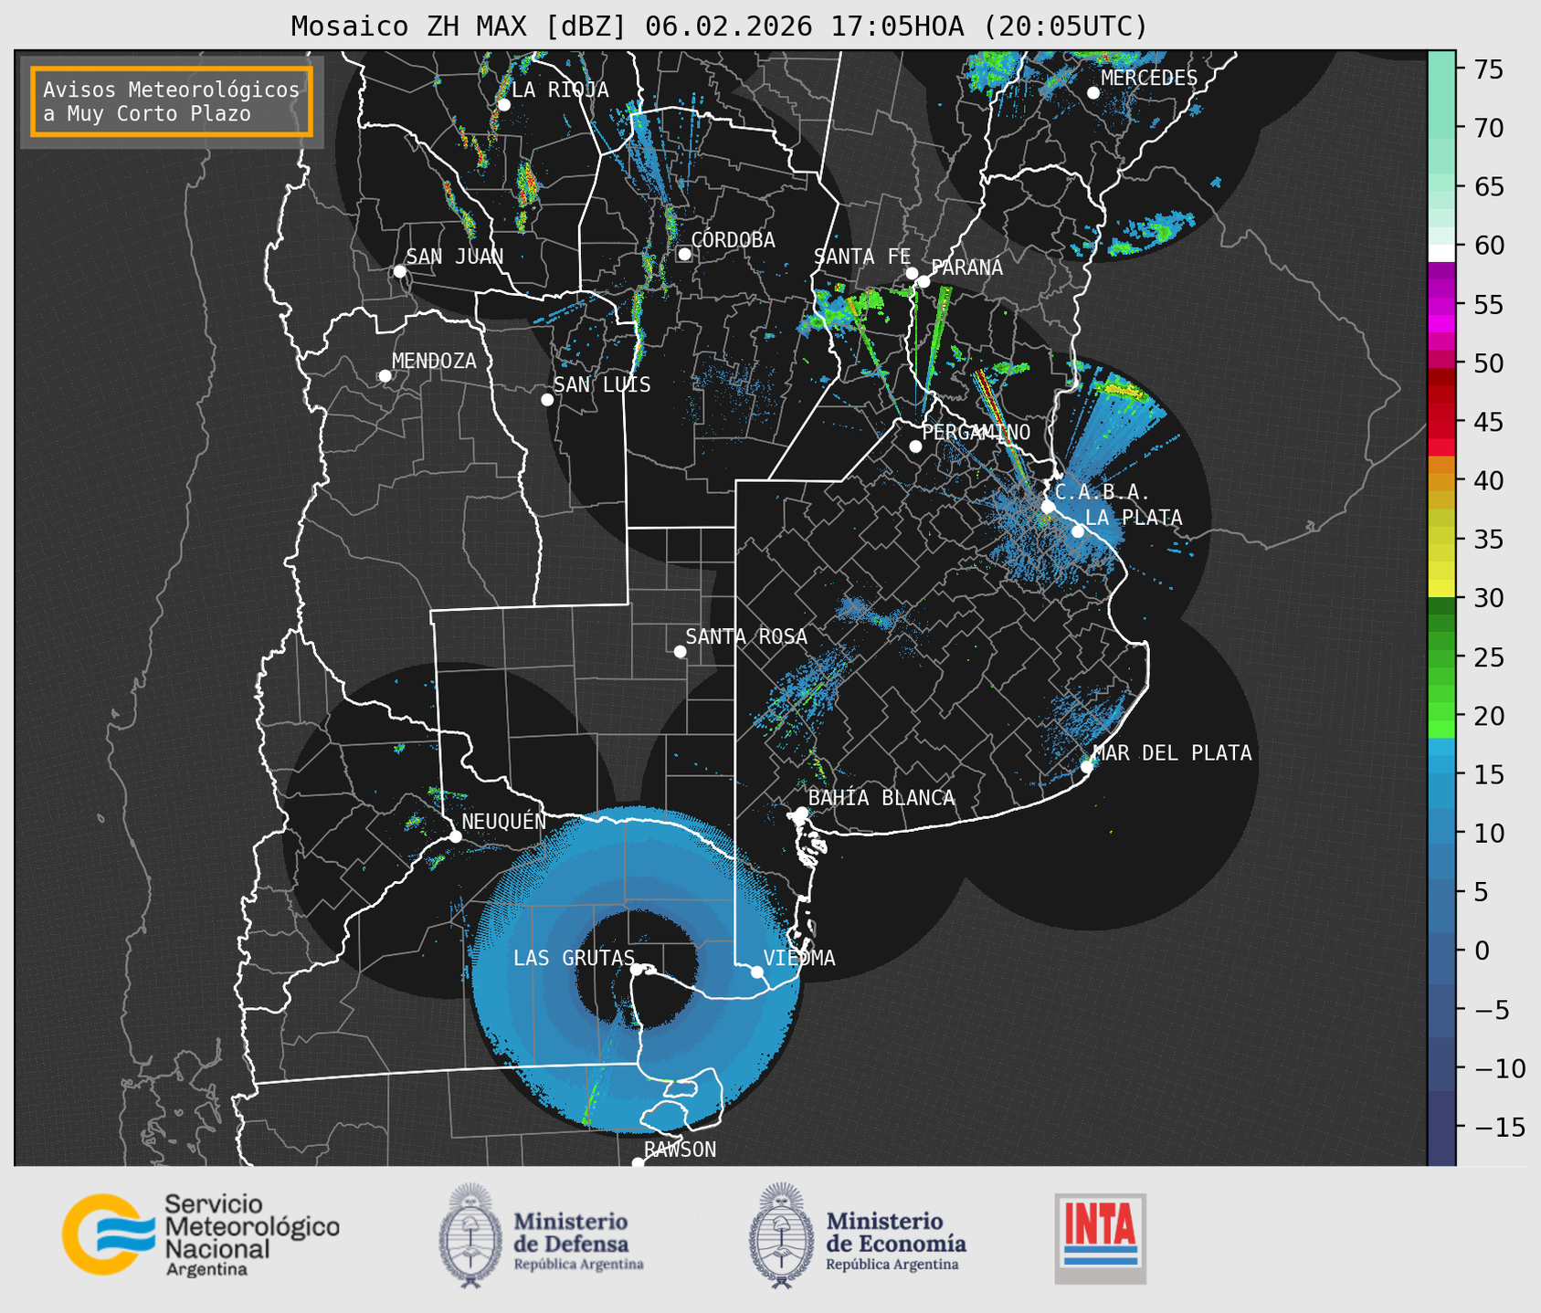Click the BAHÍA BLANCA map label

coord(881,798)
